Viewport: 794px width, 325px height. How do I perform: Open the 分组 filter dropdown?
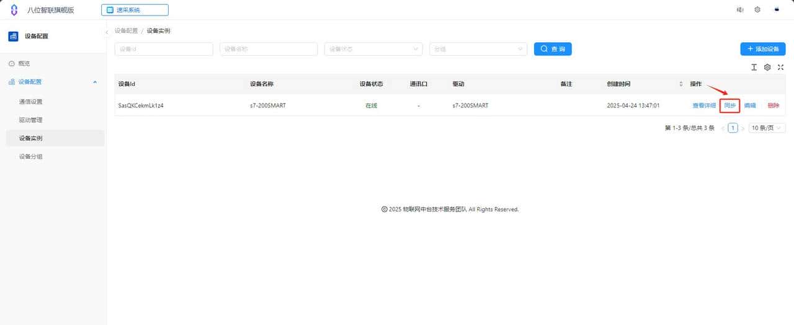478,49
